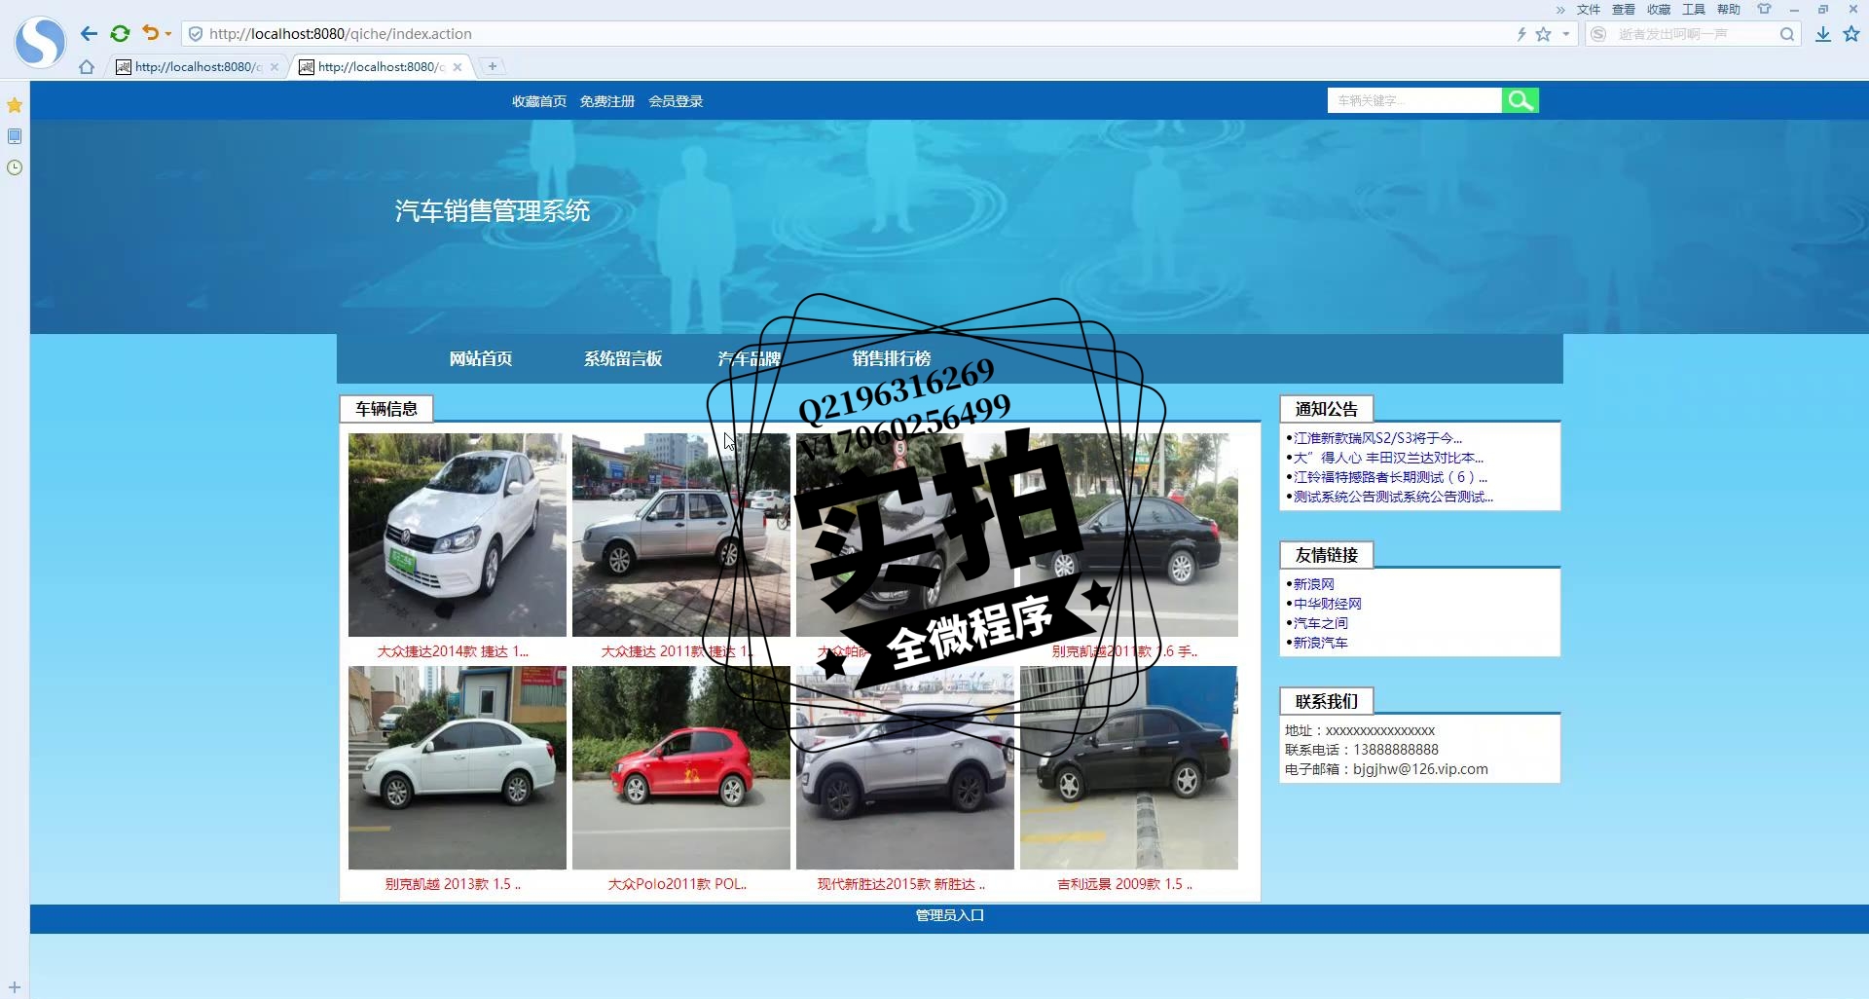Image resolution: width=1869 pixels, height=999 pixels.
Task: Expand the address bar dropdown arrow
Action: 1566,34
